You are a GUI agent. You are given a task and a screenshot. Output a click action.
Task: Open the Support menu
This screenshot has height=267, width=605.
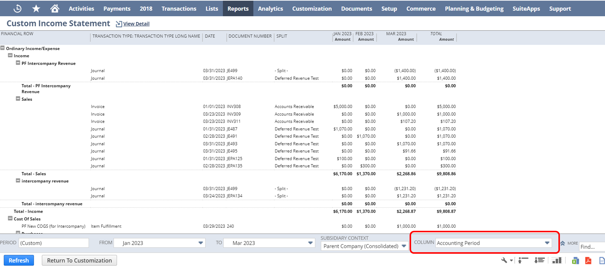click(560, 9)
